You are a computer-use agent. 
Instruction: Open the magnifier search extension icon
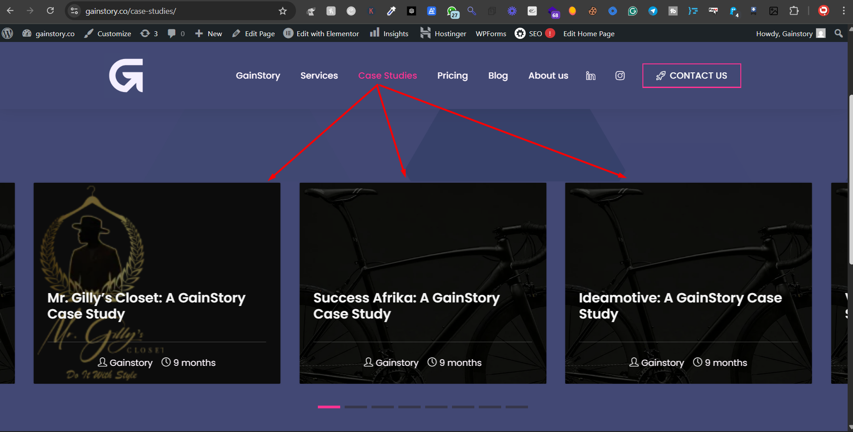click(472, 11)
